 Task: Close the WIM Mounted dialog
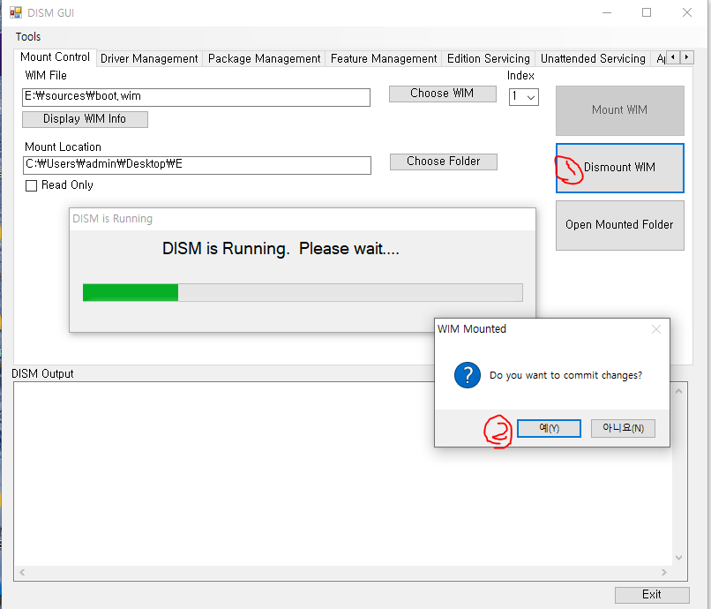656,329
